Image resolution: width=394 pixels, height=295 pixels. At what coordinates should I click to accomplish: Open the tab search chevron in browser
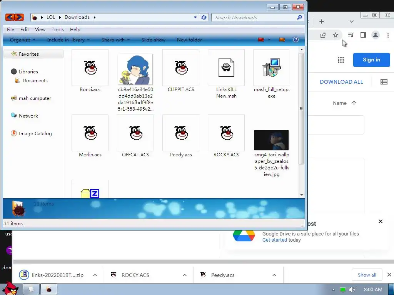(352, 22)
